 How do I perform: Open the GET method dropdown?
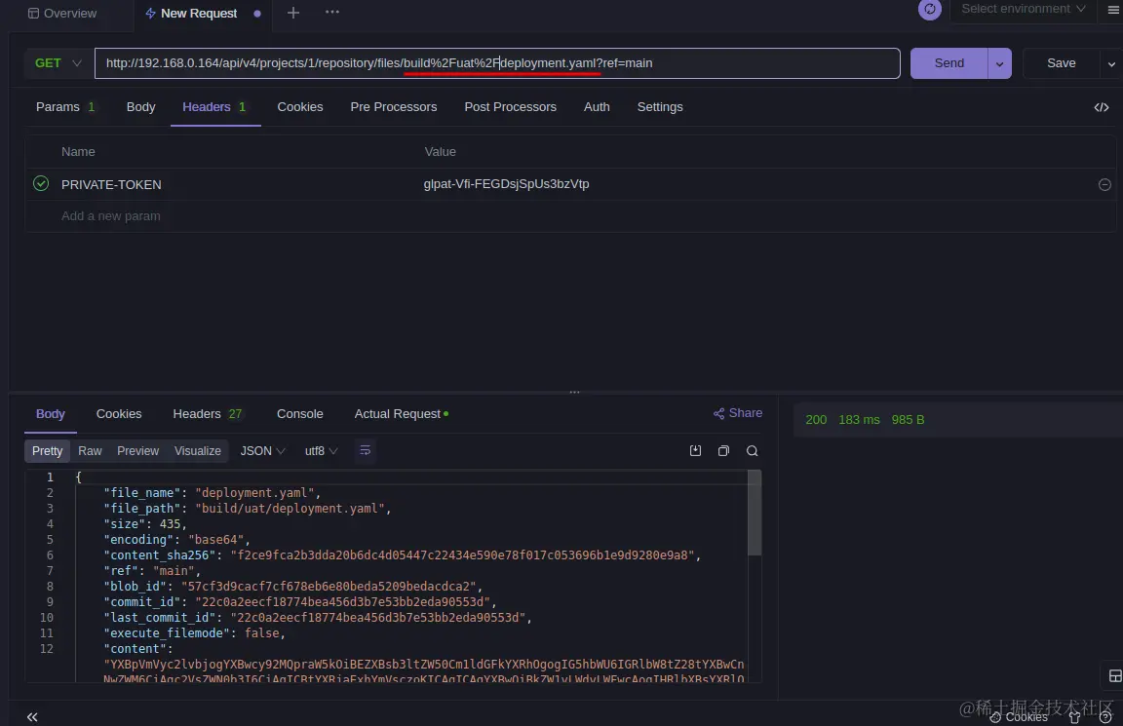(x=58, y=63)
